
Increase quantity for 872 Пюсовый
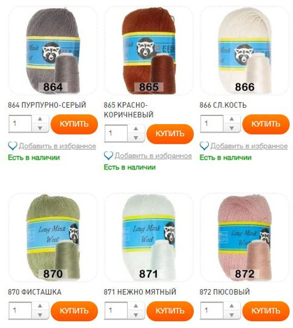click(232, 306)
